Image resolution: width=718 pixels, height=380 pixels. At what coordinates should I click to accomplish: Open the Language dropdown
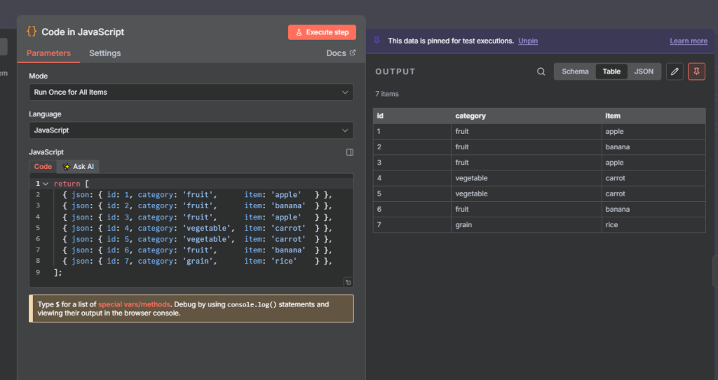[x=191, y=130]
